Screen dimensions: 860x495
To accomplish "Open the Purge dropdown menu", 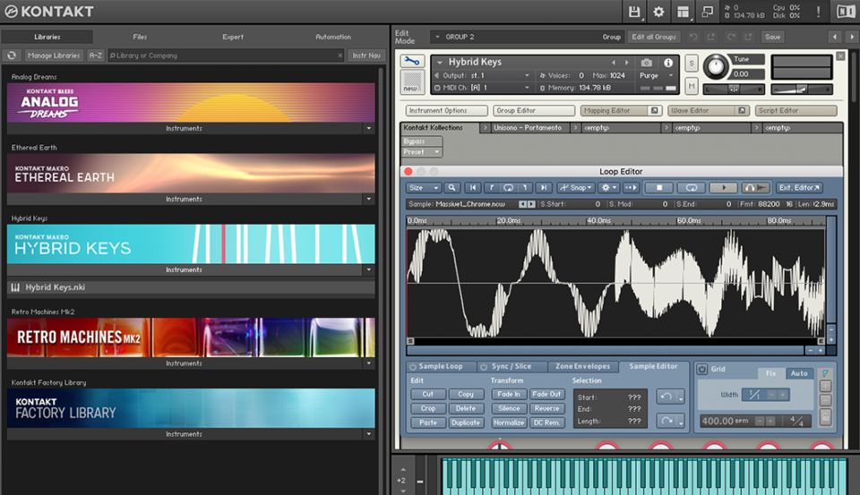I will coord(658,76).
